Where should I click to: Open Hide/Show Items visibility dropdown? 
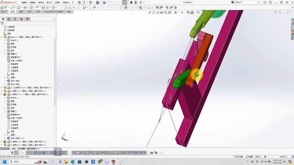click(x=182, y=12)
